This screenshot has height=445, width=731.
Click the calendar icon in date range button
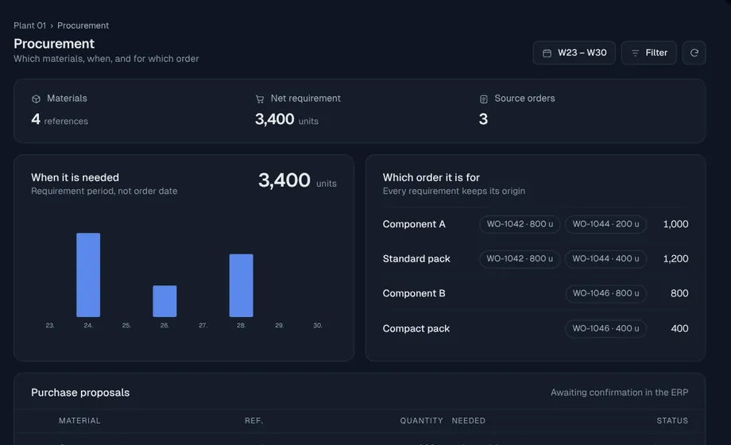(x=547, y=53)
